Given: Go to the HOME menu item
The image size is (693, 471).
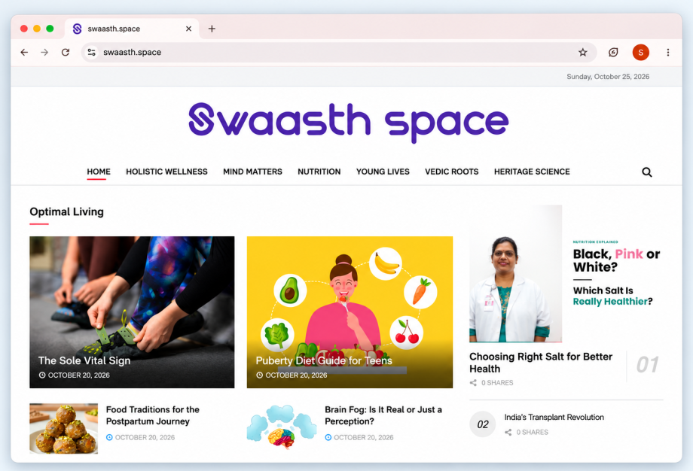Looking at the screenshot, I should click(99, 172).
